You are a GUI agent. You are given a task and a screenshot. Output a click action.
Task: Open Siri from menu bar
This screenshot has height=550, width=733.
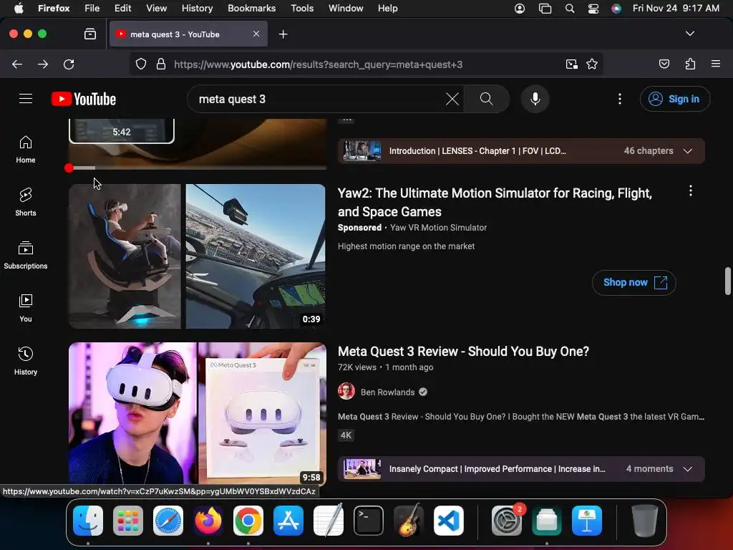pos(616,8)
